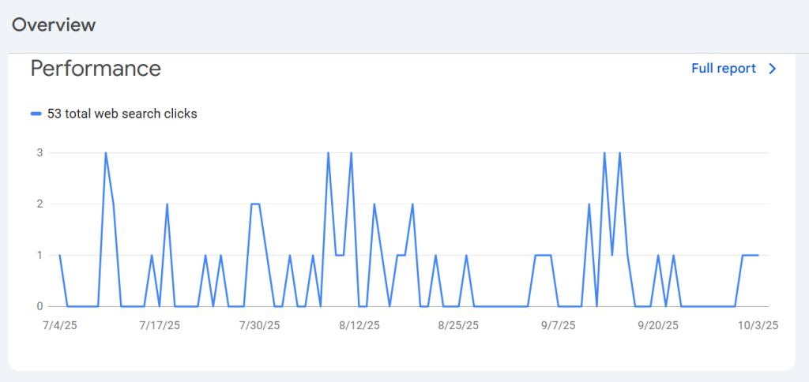Click the 7/4/25 date axis label
The image size is (809, 382).
pos(60,325)
